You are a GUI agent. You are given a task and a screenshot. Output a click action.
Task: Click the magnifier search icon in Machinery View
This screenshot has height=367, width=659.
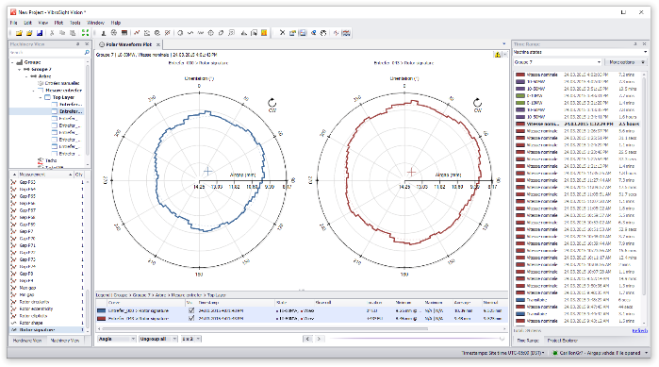pyautogui.click(x=87, y=53)
